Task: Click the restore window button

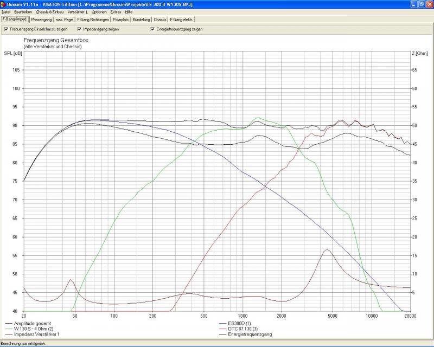Action: pos(421,4)
